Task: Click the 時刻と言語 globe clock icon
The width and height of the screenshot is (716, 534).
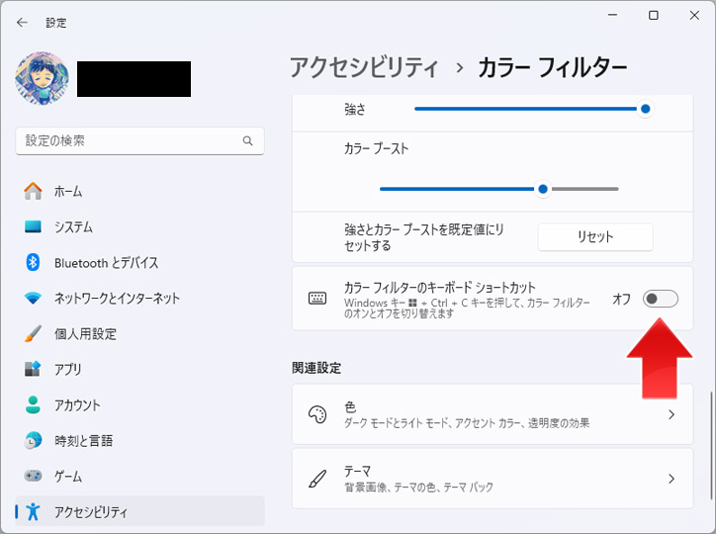Action: coord(33,440)
